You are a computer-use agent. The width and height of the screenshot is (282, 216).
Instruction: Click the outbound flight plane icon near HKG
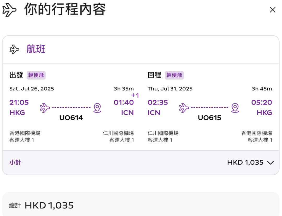pyautogui.click(x=45, y=108)
